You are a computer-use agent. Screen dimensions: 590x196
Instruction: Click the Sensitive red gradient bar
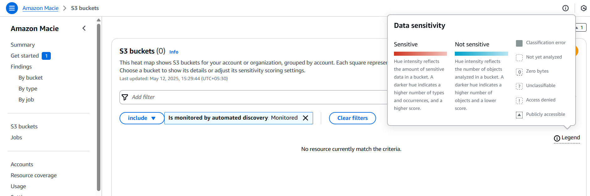[x=420, y=54]
